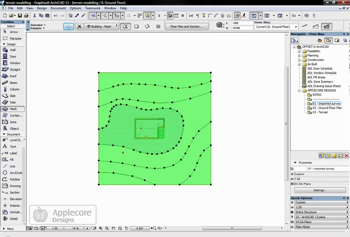Toggle the Mesh settings dialog icon
The width and height of the screenshot is (350, 237).
[69, 26]
